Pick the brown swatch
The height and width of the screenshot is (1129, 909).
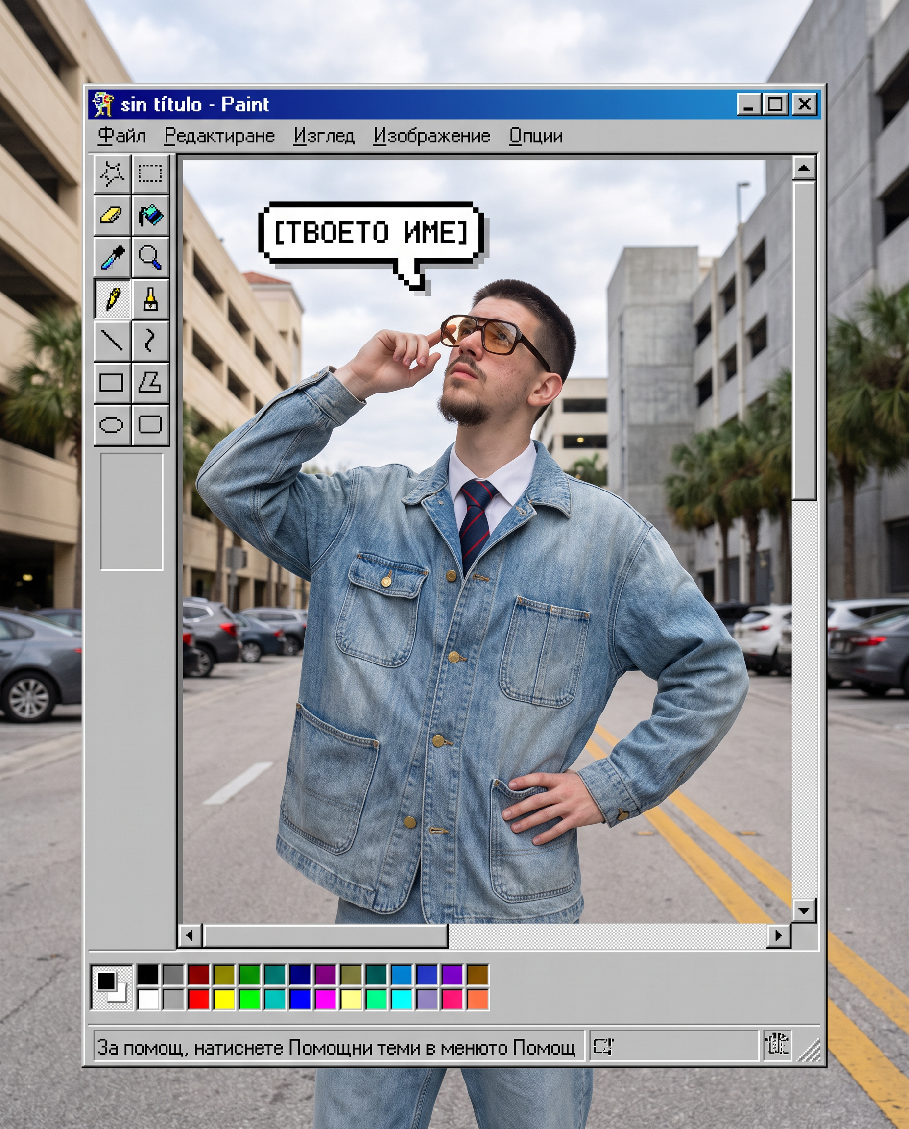click(478, 975)
